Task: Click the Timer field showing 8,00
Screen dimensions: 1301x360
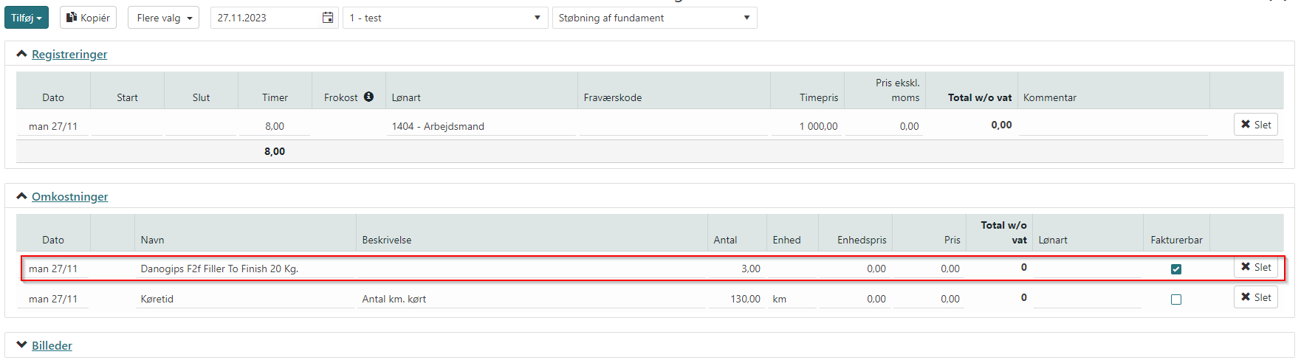Action: click(x=274, y=126)
